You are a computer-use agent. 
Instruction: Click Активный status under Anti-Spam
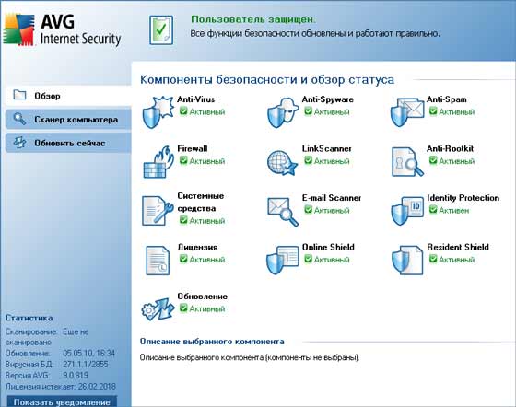457,112
